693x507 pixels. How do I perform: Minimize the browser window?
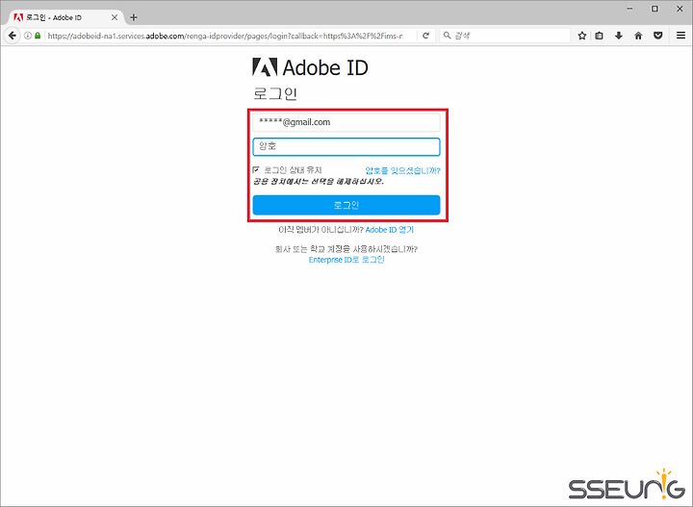coord(630,9)
